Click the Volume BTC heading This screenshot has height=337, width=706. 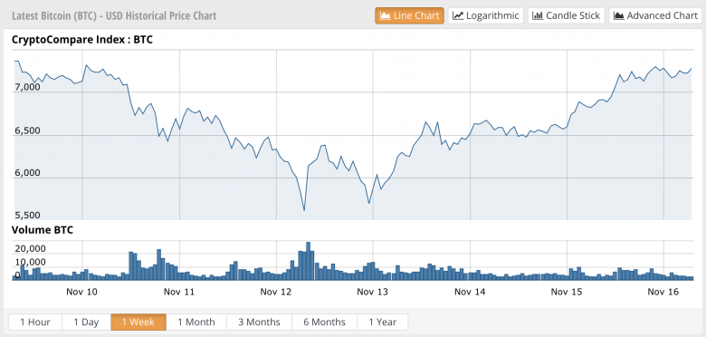[43, 230]
